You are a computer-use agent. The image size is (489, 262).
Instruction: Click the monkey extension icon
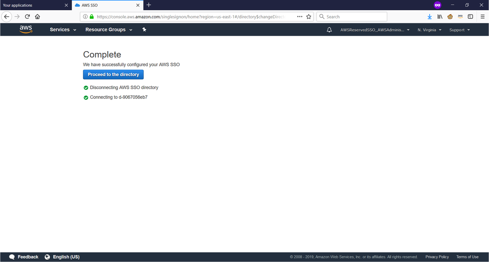pos(450,17)
